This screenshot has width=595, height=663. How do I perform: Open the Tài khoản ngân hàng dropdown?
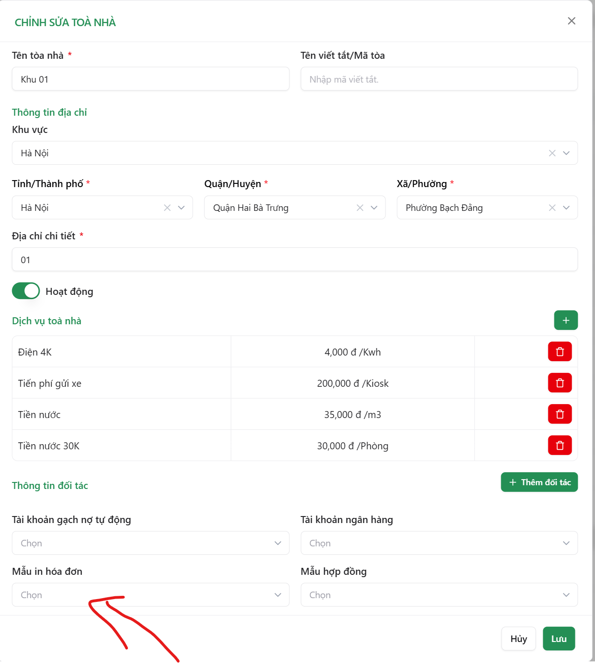tap(439, 543)
